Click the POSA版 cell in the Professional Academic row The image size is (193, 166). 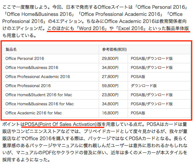click(159, 77)
